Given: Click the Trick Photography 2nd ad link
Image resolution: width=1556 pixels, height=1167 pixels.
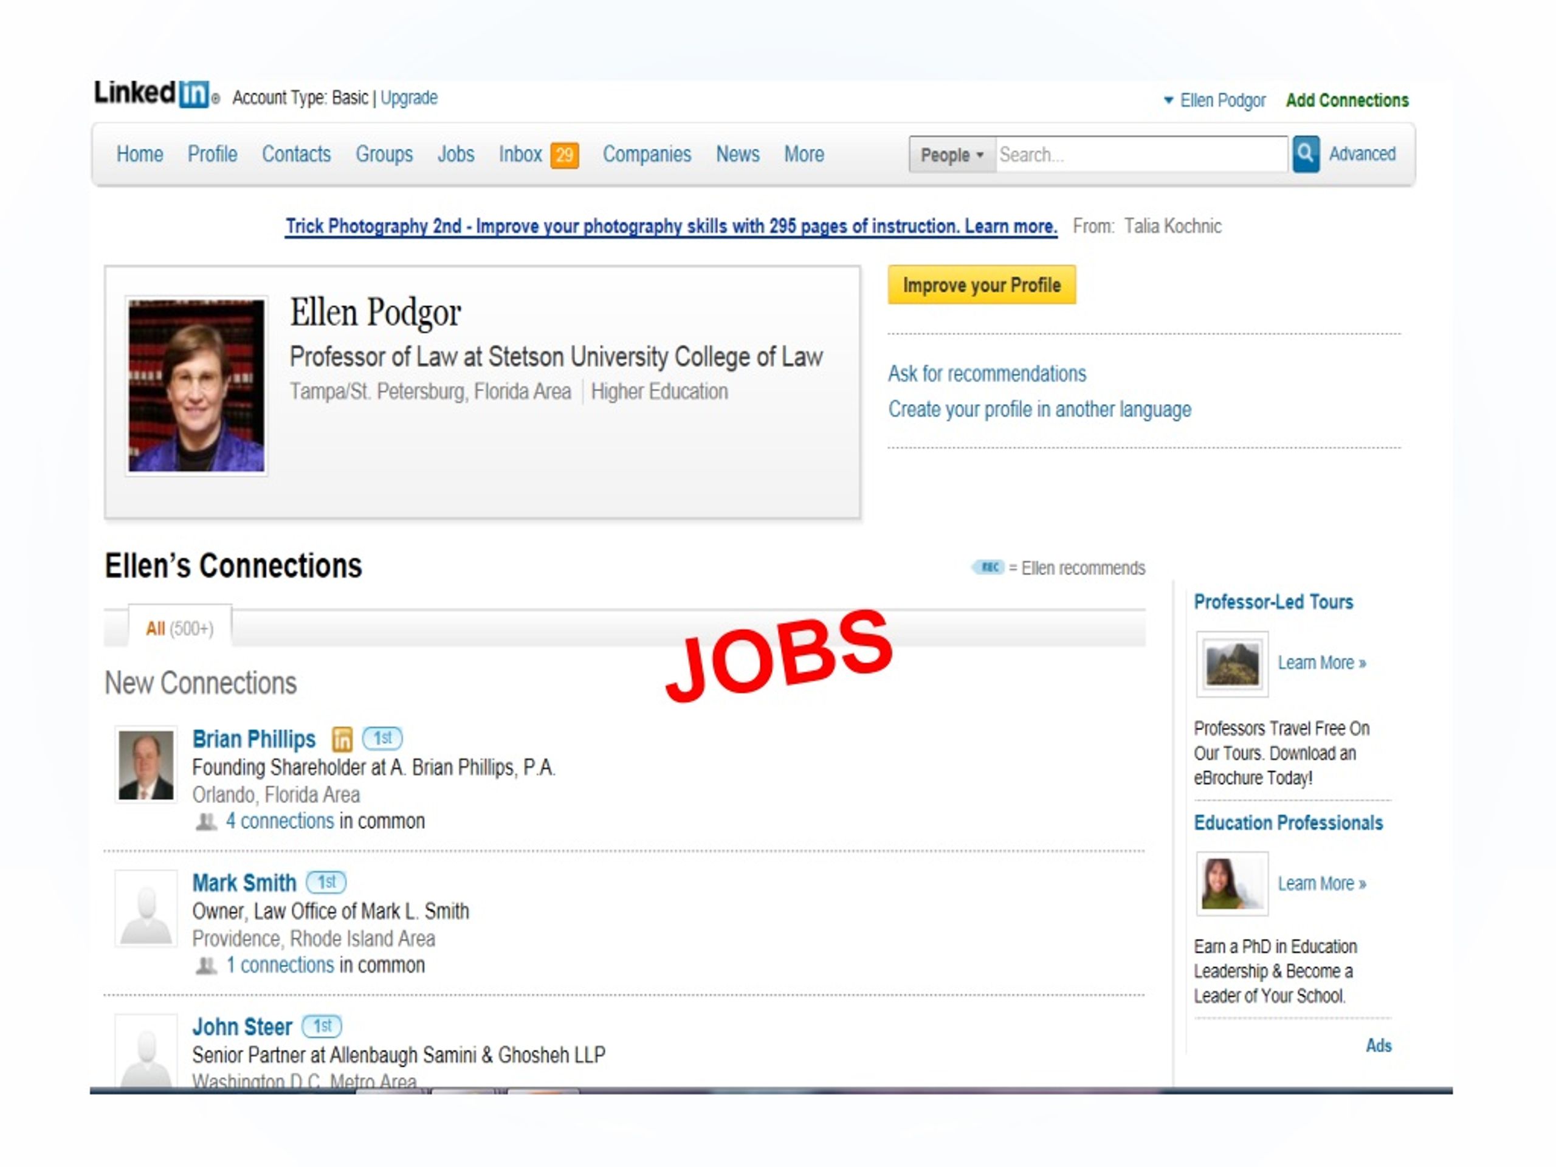Looking at the screenshot, I should coord(671,227).
